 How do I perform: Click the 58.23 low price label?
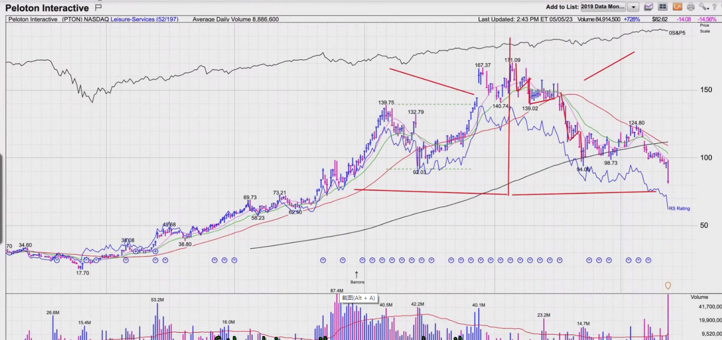click(x=258, y=218)
